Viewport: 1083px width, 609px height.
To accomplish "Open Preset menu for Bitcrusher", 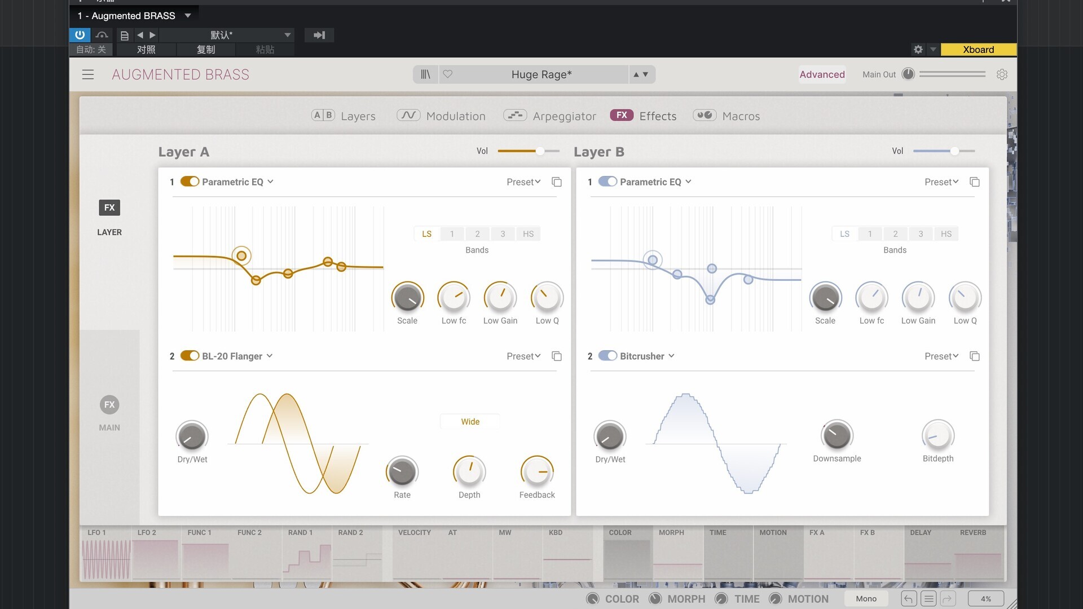I will [x=941, y=356].
